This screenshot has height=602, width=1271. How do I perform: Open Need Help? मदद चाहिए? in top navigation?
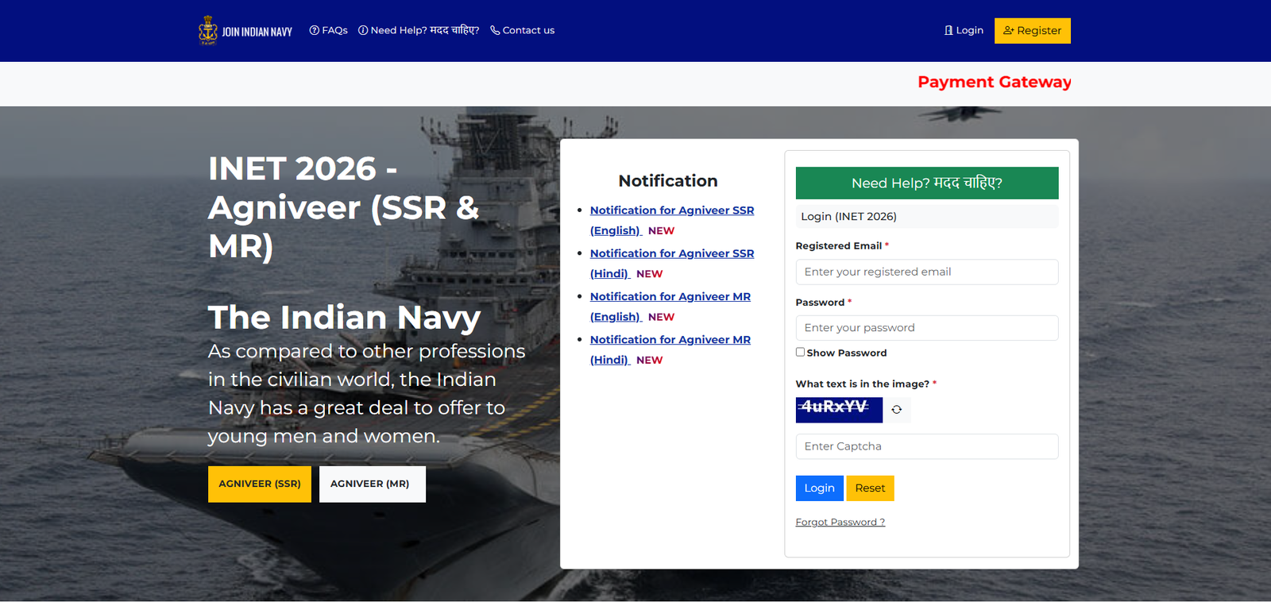click(419, 30)
